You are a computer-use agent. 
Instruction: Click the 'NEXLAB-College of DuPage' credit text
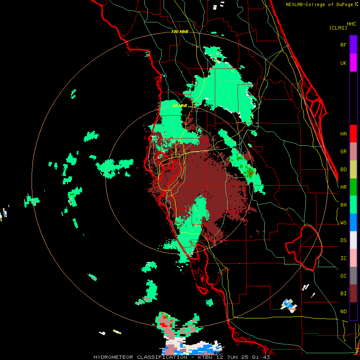(320, 4)
